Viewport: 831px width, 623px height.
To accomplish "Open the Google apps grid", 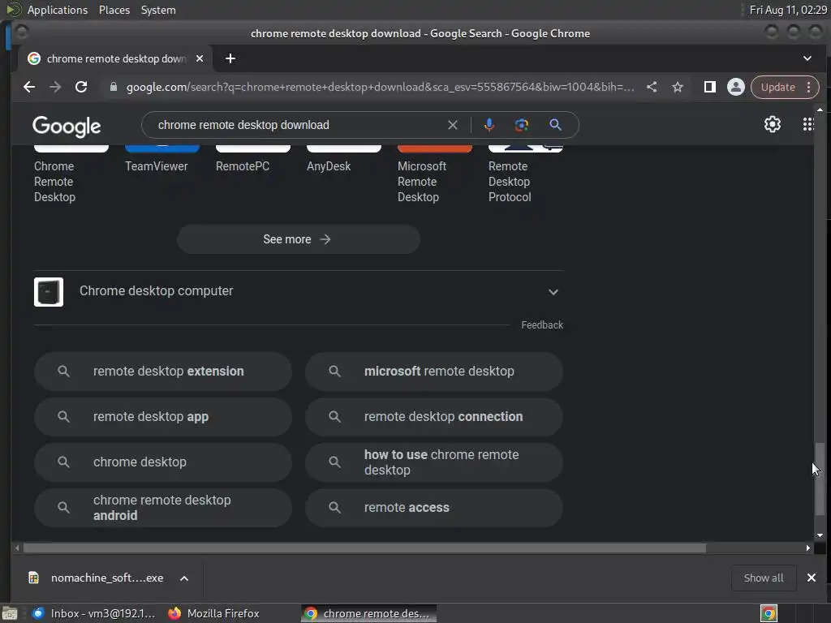I will pyautogui.click(x=807, y=124).
